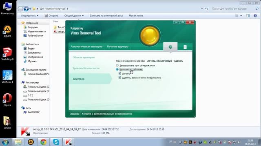
Task: Open Компьютер desktop icon
Action: pos(7,8)
